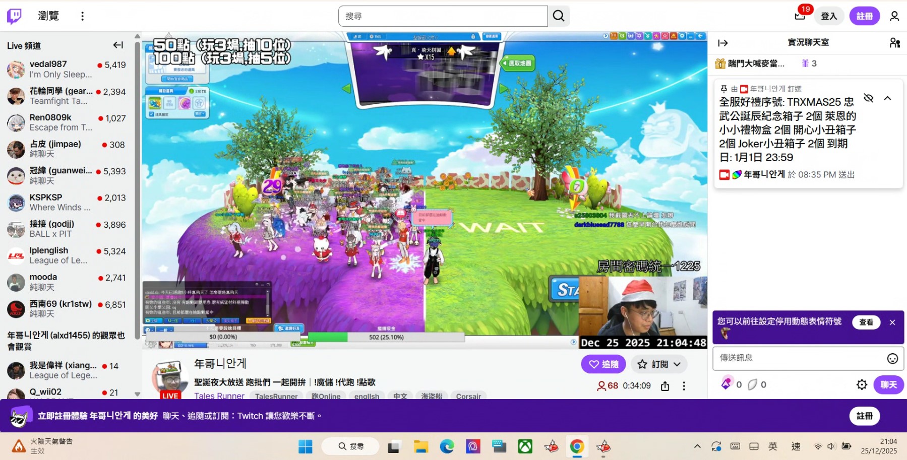Collapse the Live channels sidebar
This screenshot has height=460, width=907.
118,45
